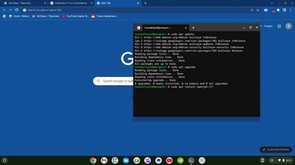Viewport: 295px width, 165px height.
Task: Open the green GeForce NOW app icon
Action: click(x=180, y=160)
